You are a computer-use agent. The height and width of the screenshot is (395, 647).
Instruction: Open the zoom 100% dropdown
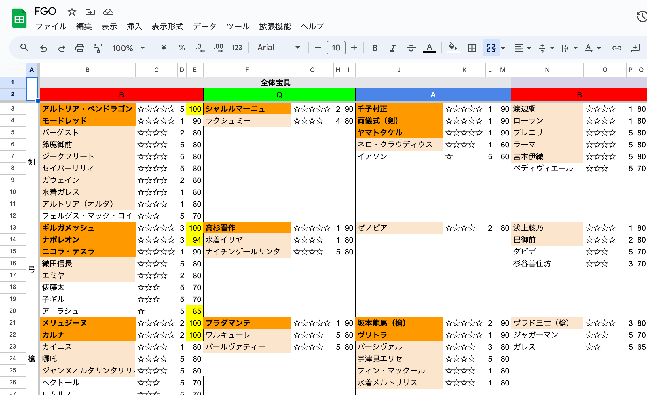coord(129,48)
